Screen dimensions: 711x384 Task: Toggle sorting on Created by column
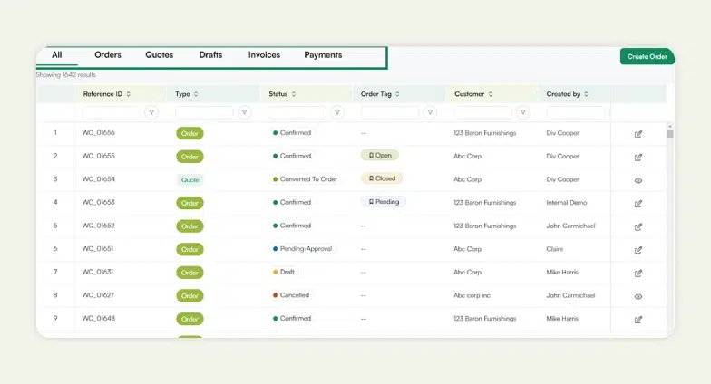[587, 94]
